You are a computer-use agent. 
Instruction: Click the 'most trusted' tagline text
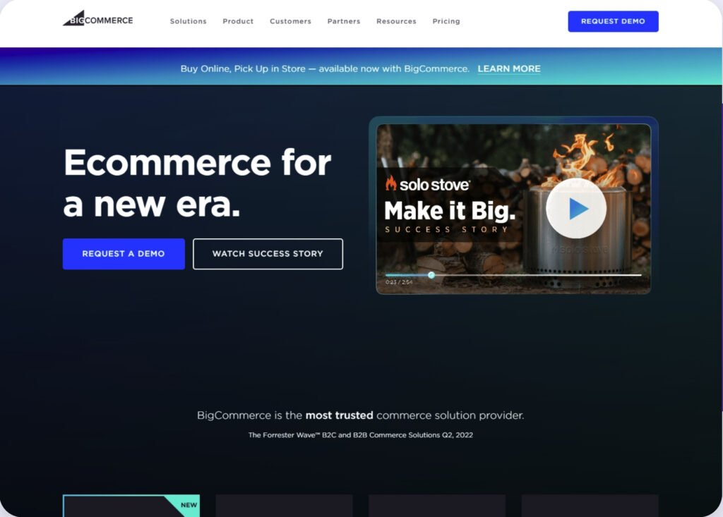pyautogui.click(x=340, y=415)
